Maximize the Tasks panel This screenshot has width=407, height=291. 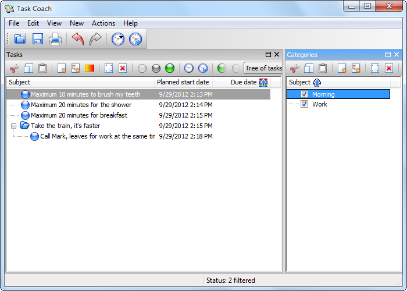click(x=269, y=54)
